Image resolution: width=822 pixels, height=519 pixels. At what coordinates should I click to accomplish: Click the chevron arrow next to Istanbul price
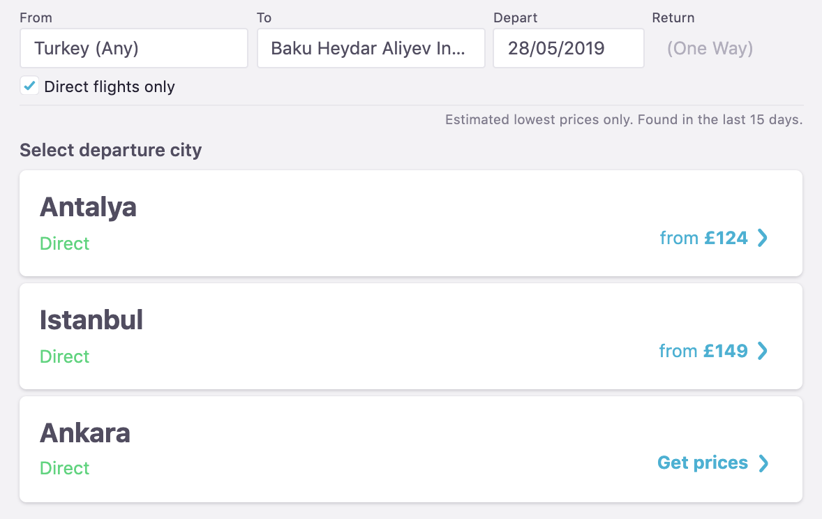[x=763, y=351]
